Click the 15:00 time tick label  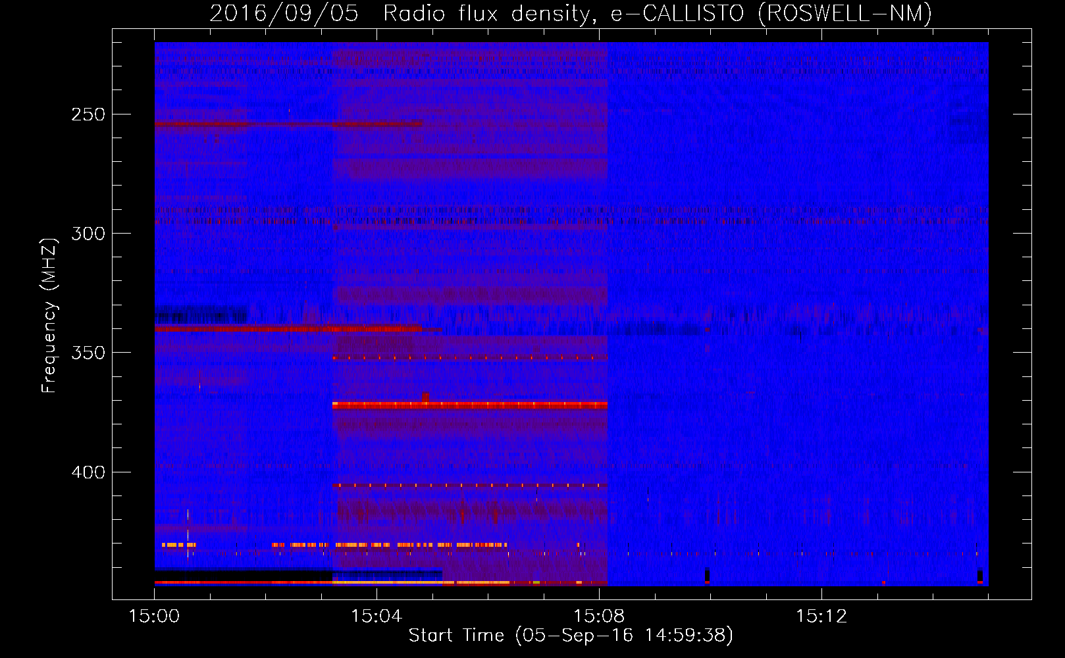click(x=154, y=617)
